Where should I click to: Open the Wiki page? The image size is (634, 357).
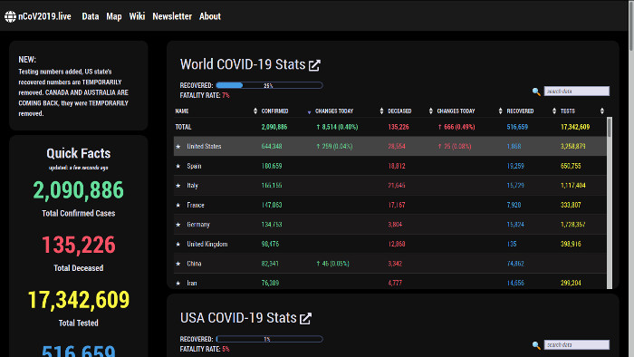(x=137, y=16)
